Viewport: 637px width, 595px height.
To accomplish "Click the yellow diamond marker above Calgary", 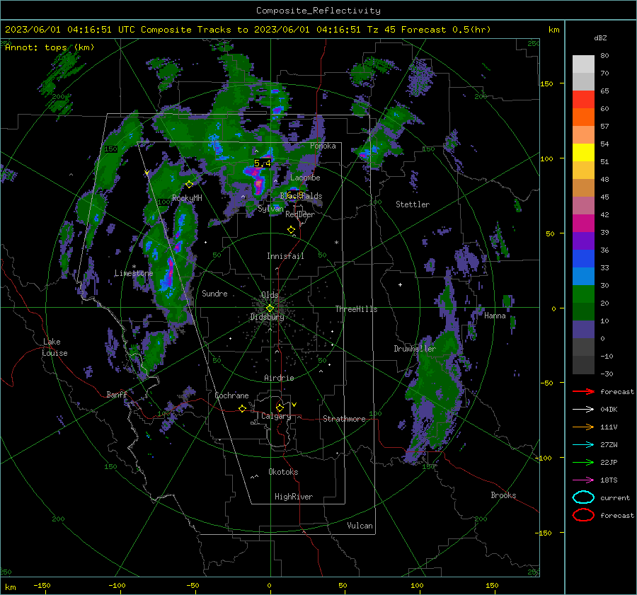I will [280, 408].
